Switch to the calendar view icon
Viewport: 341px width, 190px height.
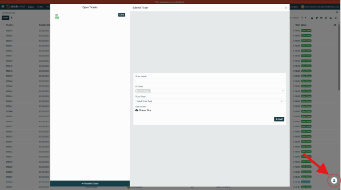coord(321,18)
